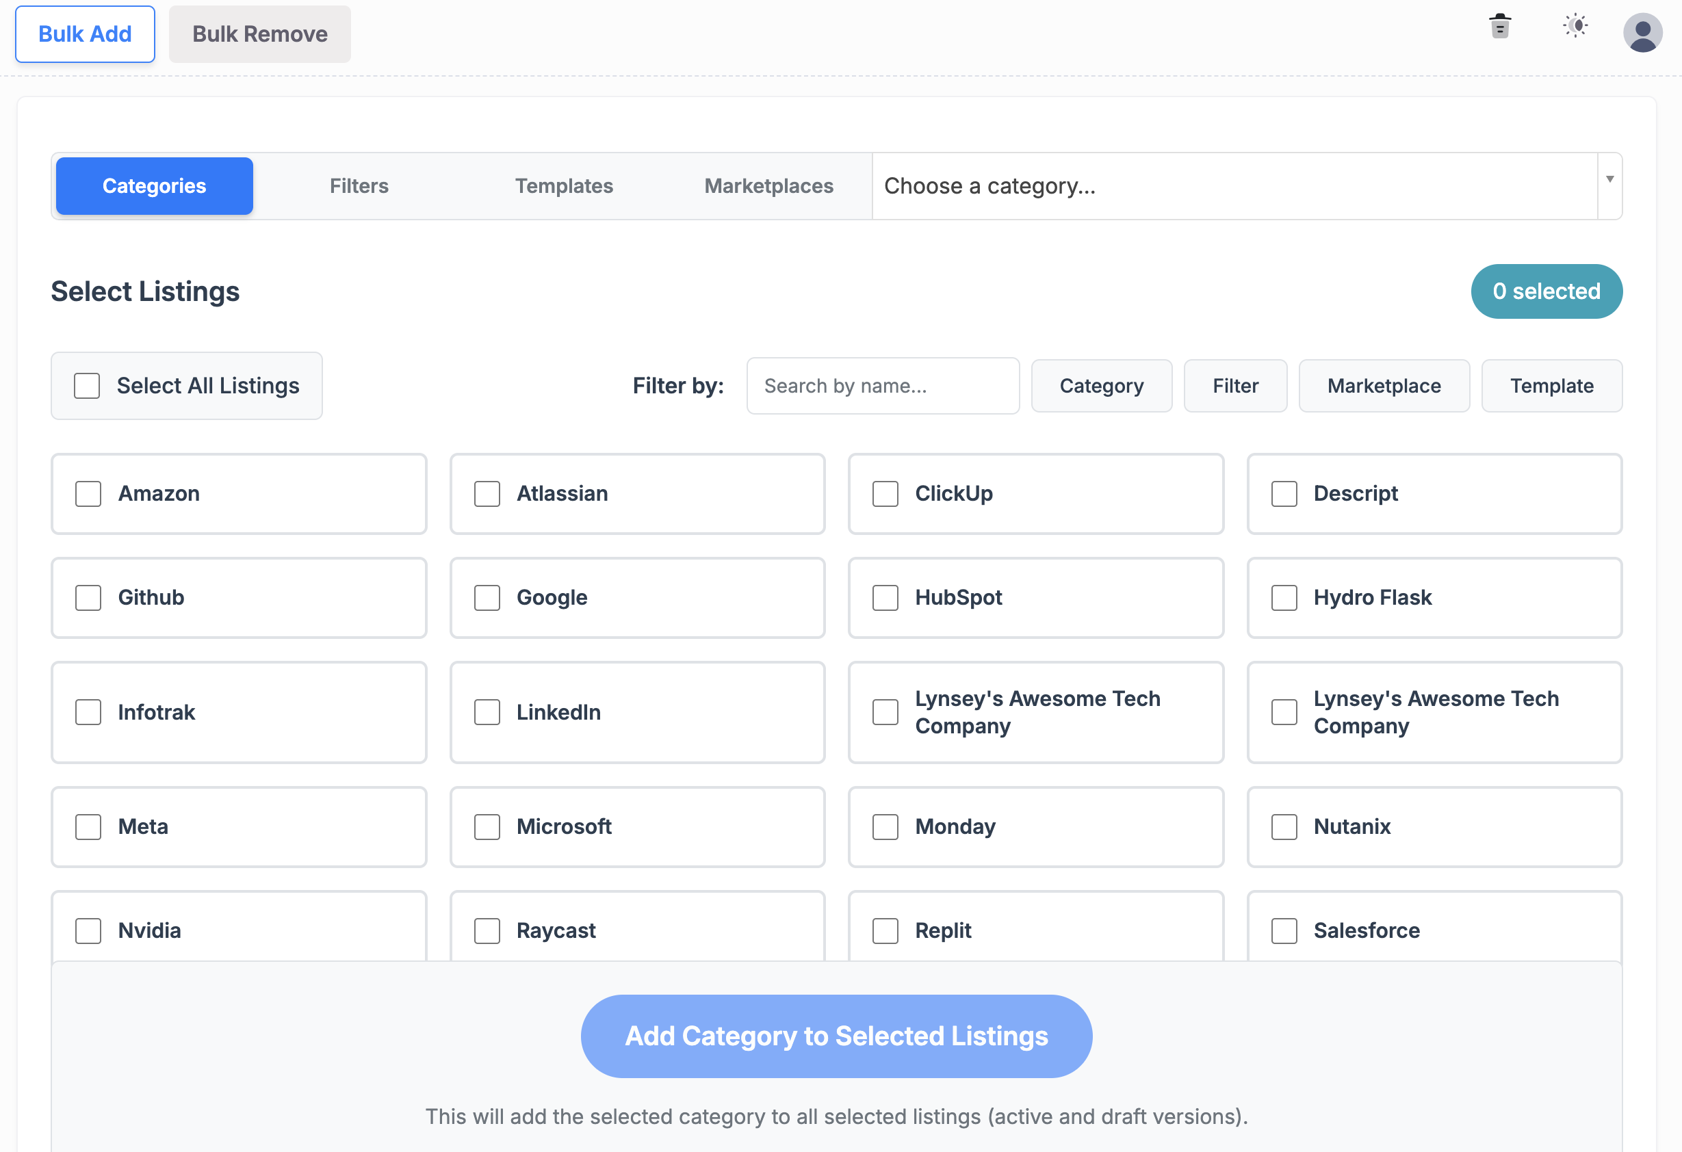Check the HubSpot listing checkbox
Screen dimensions: 1682x1152
click(885, 598)
